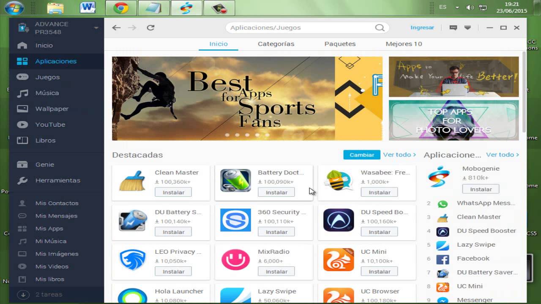Install LEO Privacy
The height and width of the screenshot is (304, 541).
point(173,271)
